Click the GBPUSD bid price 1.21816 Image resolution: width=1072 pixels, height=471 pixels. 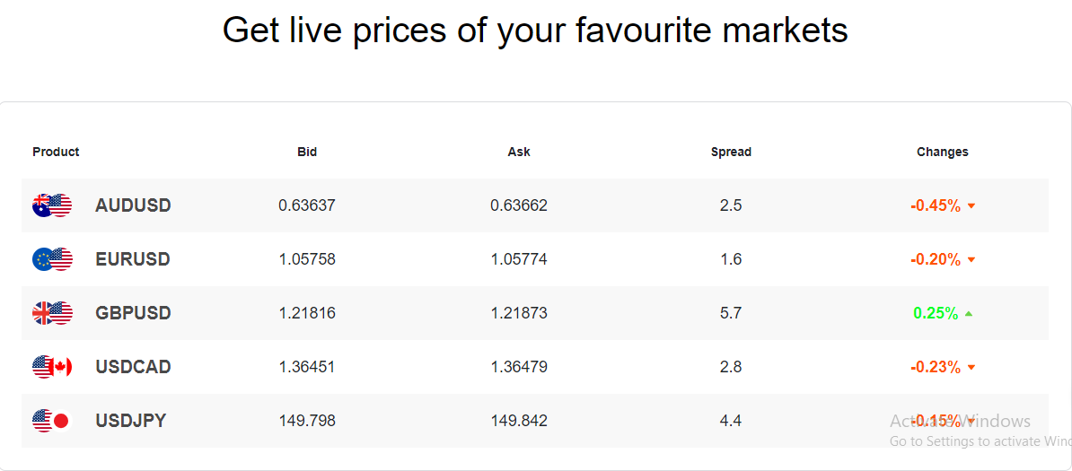click(307, 313)
